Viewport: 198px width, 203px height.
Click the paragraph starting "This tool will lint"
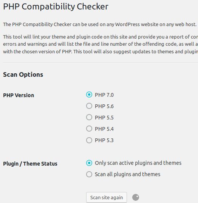[x=101, y=44]
